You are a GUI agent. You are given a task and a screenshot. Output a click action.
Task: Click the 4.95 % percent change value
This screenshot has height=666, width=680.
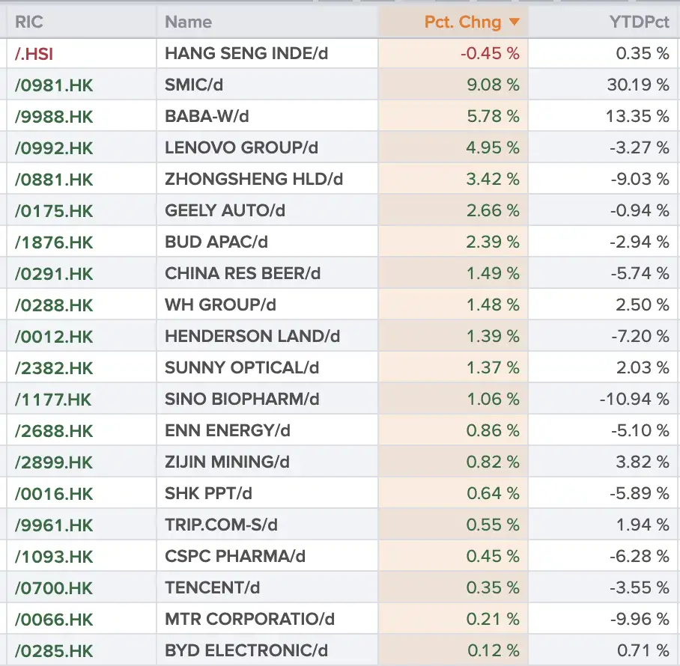[x=493, y=147]
